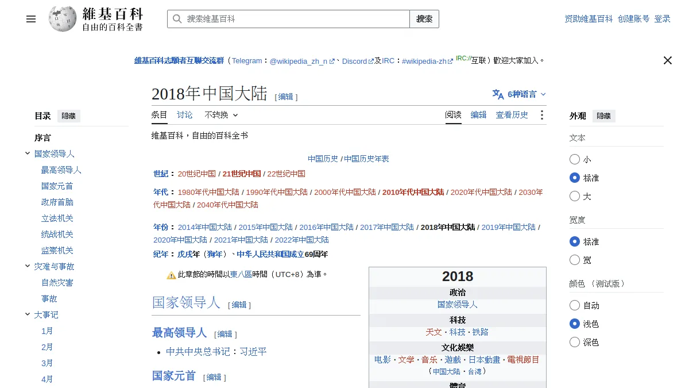Select 宽 width option

click(575, 260)
